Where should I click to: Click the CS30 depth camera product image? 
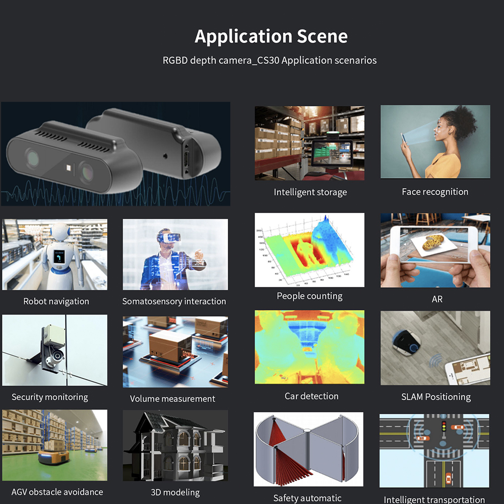pos(115,154)
